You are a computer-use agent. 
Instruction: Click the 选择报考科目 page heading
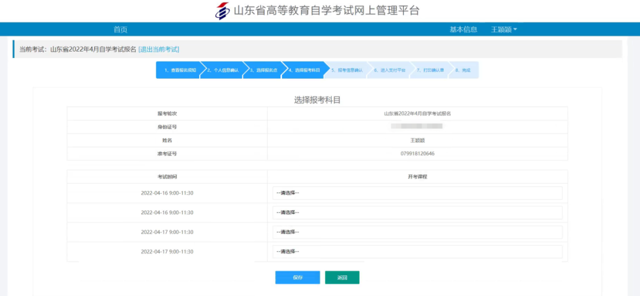click(x=317, y=100)
